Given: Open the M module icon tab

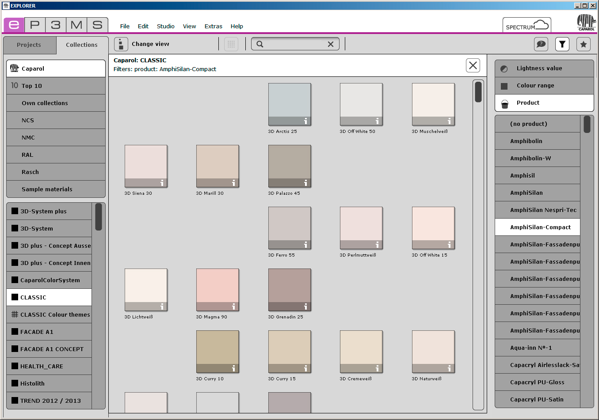Looking at the screenshot, I should pyautogui.click(x=76, y=25).
